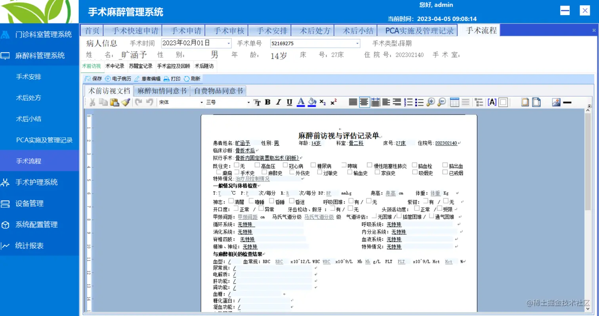Click the 保存 save icon

click(92, 78)
